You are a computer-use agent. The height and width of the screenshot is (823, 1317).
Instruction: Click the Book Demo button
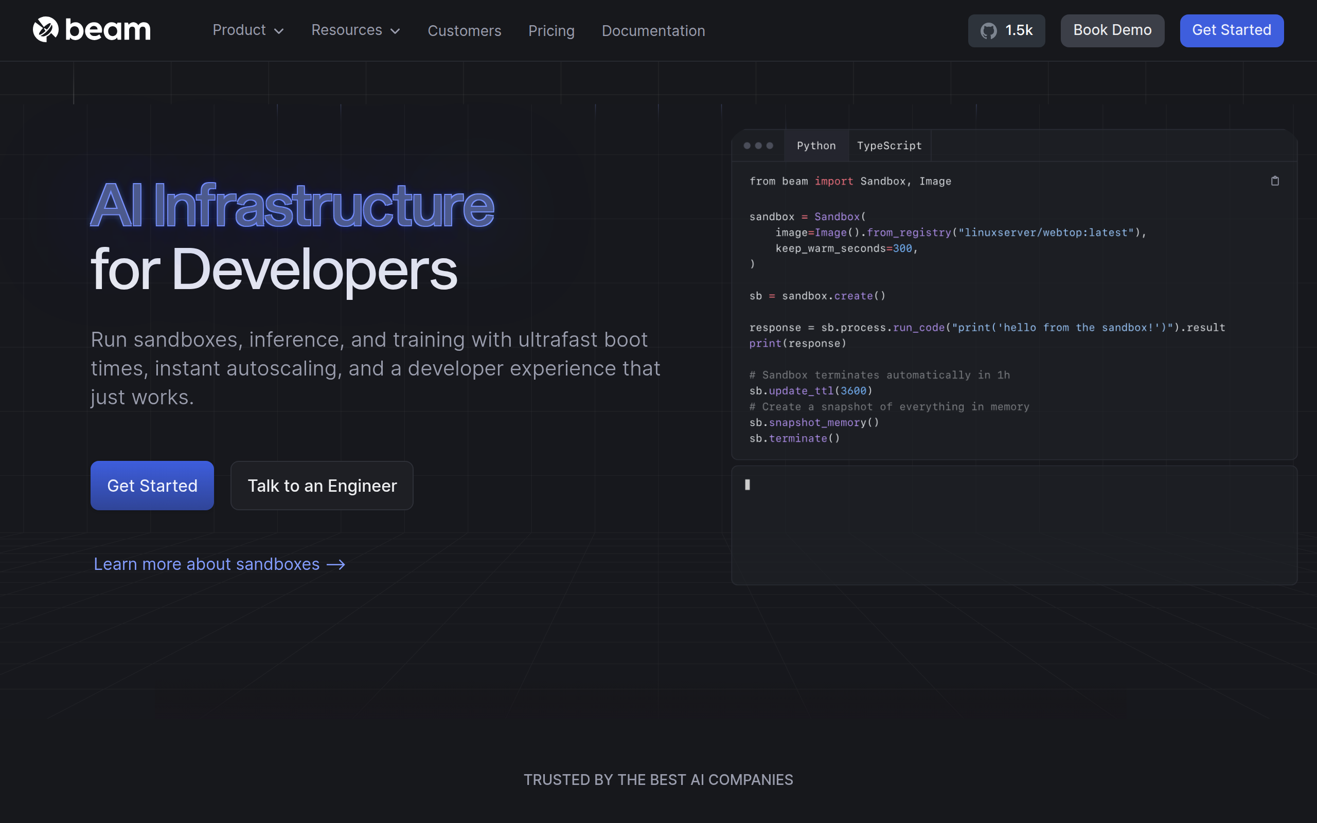coord(1112,30)
